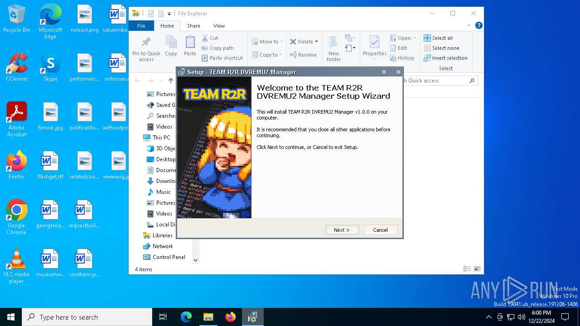The height and width of the screenshot is (326, 580).
Task: Expand the Delete dropdown arrow
Action: tap(316, 42)
